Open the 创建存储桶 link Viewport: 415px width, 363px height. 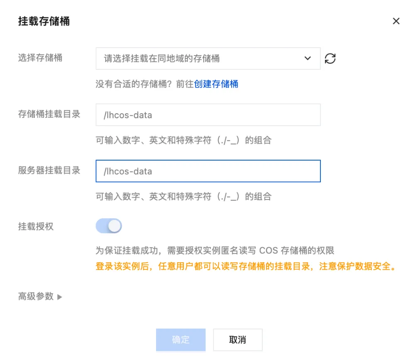pyautogui.click(x=215, y=84)
